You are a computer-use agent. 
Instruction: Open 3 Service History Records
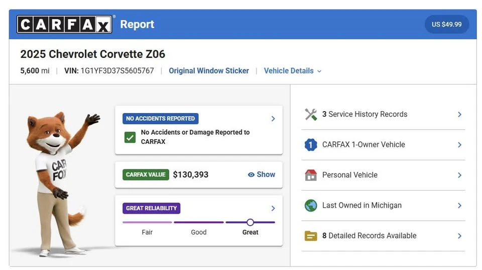coord(383,115)
